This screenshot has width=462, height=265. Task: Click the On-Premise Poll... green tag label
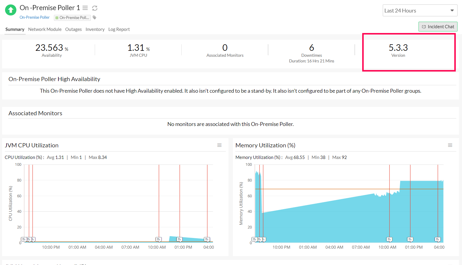click(x=72, y=18)
